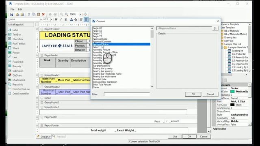The image size is (260, 146).
Task: Click the Template Editor Cancel button
Action: (x=204, y=137)
